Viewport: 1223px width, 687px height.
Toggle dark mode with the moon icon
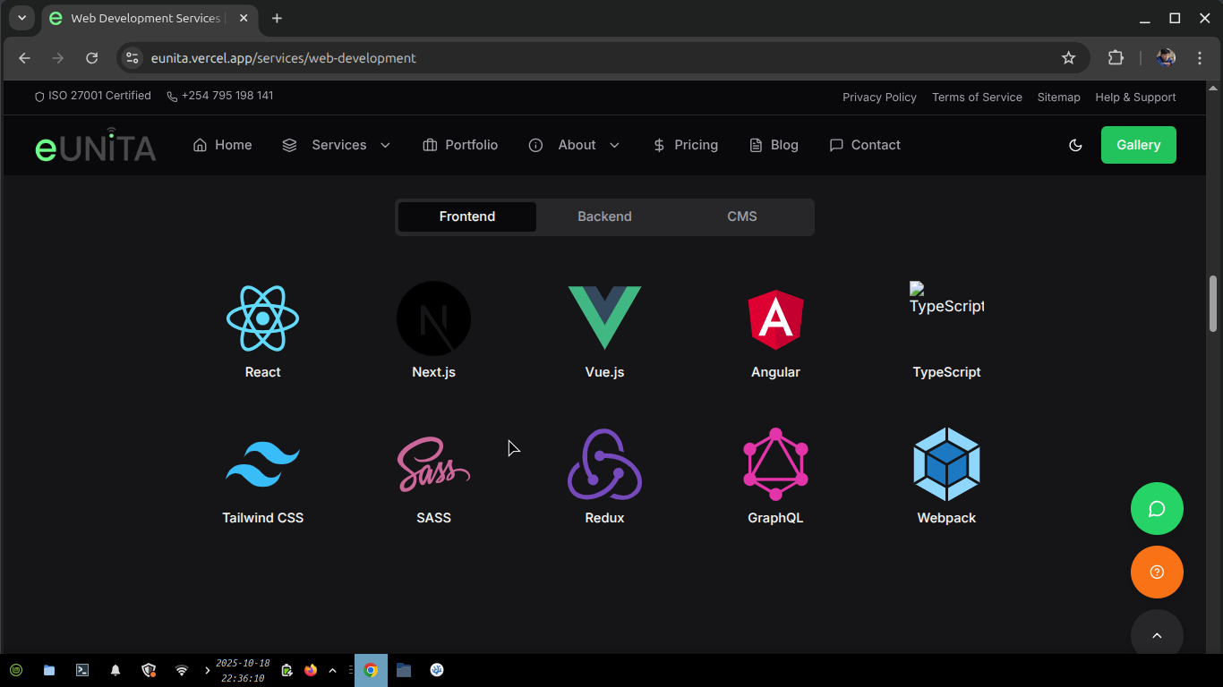coord(1075,145)
